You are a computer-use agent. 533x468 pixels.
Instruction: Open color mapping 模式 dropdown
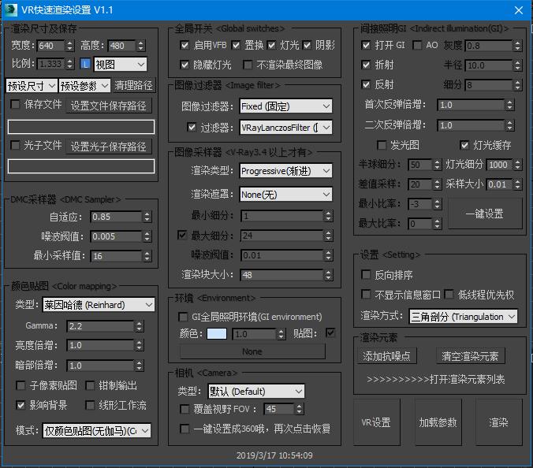(97, 431)
